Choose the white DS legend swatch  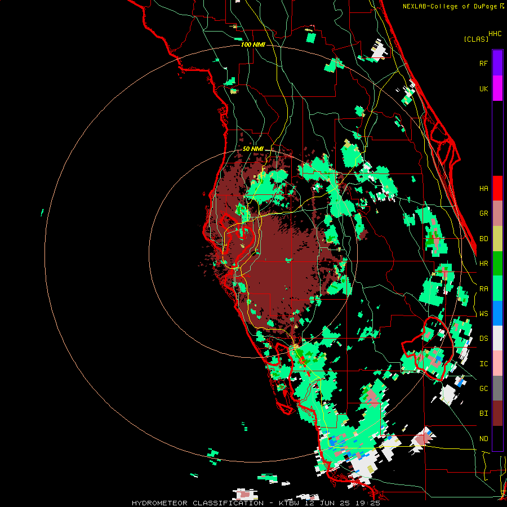(497, 338)
